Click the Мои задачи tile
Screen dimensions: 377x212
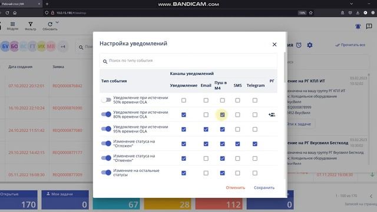(x=65, y=200)
